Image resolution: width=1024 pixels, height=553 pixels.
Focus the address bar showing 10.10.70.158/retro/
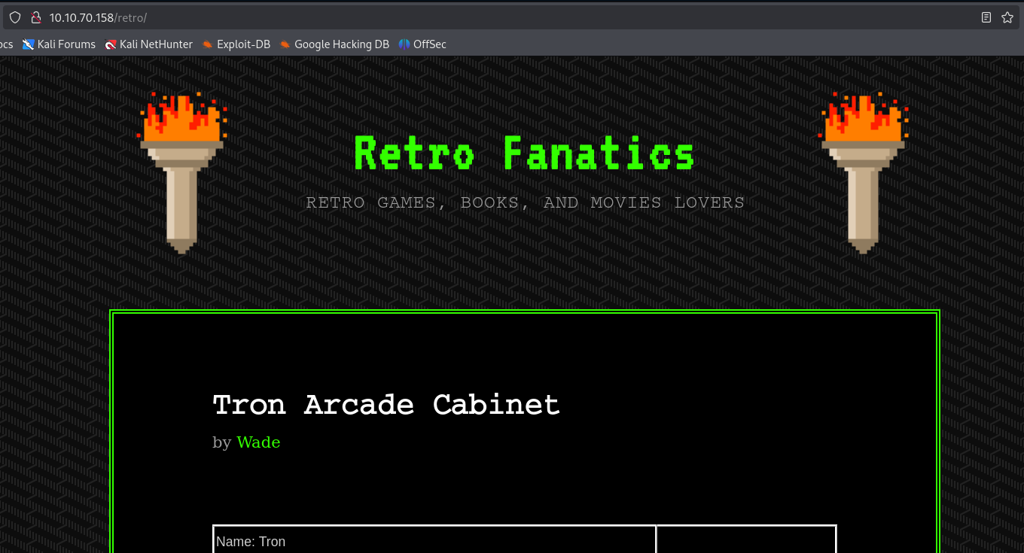pyautogui.click(x=452, y=17)
